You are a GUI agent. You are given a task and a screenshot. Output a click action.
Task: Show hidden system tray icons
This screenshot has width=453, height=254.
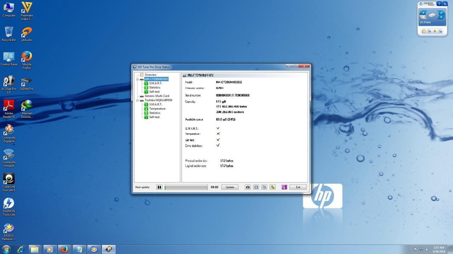(x=411, y=249)
